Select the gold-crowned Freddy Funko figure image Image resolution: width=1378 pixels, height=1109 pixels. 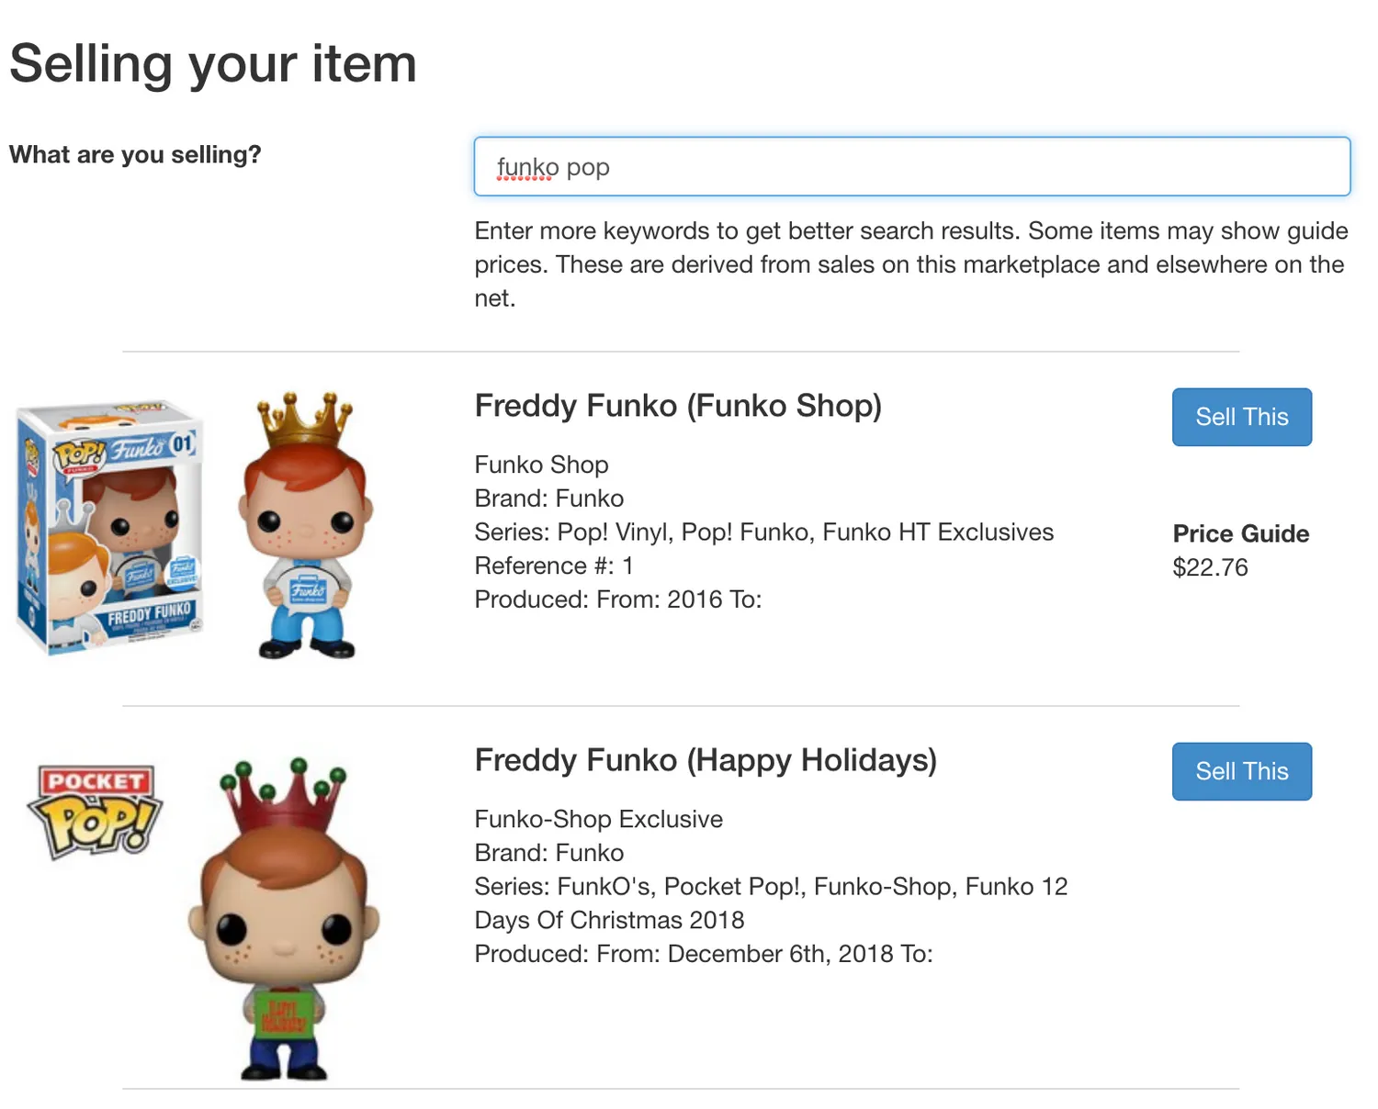(x=305, y=525)
